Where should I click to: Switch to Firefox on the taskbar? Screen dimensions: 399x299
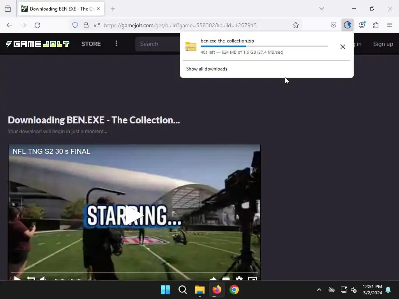click(x=217, y=290)
